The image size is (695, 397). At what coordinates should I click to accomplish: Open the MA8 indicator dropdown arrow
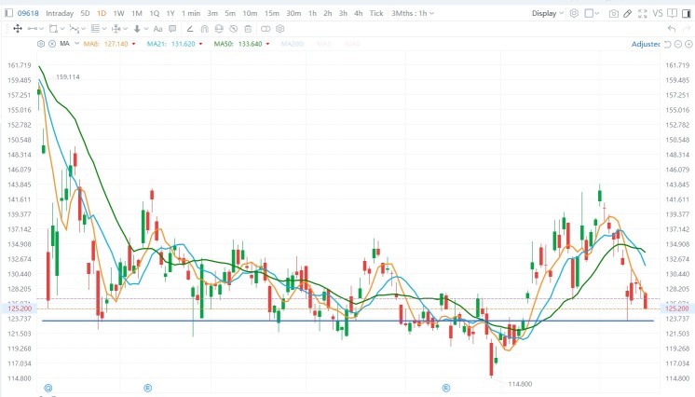[x=133, y=44]
